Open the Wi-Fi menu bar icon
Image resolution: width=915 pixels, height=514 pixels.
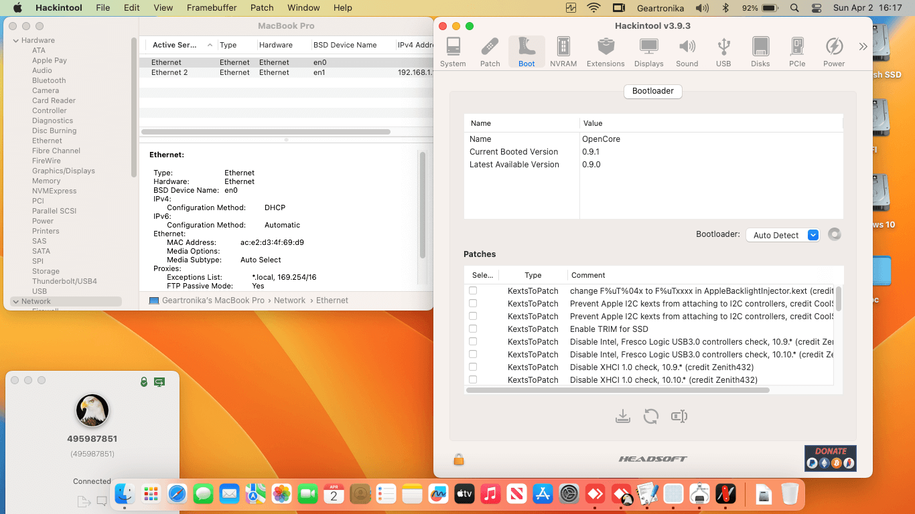tap(593, 8)
